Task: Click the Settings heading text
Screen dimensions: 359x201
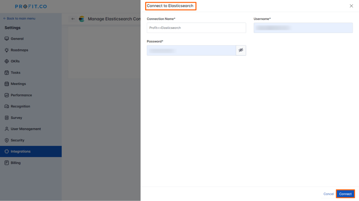Action: [13, 28]
